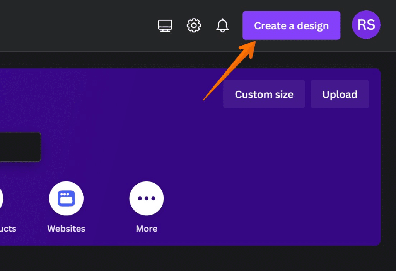Open desktop app download via monitor icon
Image resolution: width=396 pixels, height=271 pixels.
(165, 25)
